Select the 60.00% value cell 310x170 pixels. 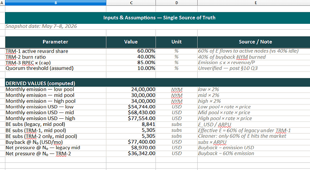click(131, 51)
